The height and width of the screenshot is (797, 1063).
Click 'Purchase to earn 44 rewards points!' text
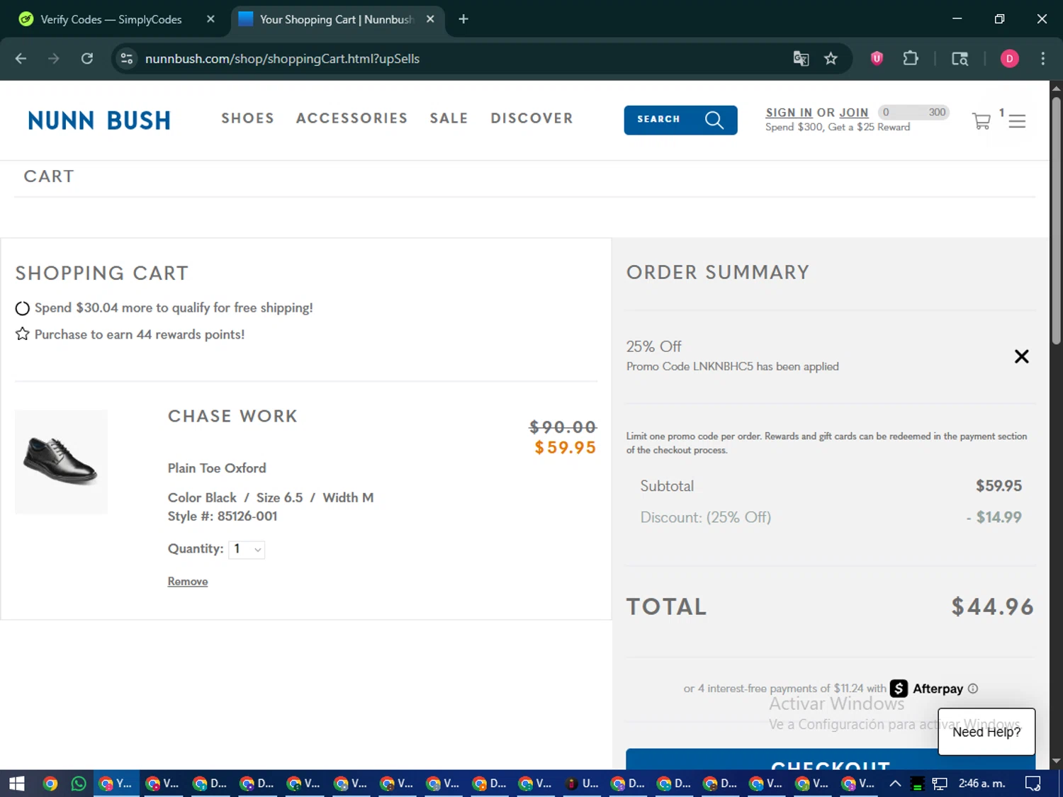click(x=140, y=334)
